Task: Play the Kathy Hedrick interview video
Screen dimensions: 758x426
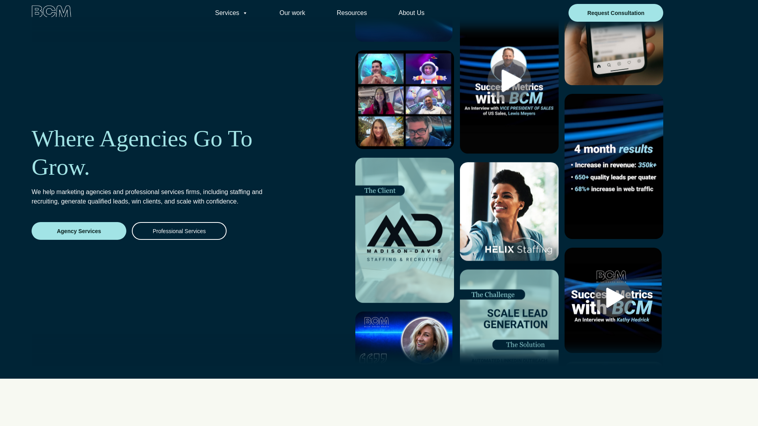Action: [613, 298]
